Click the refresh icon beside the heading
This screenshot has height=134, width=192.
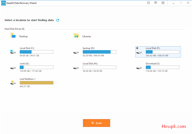(x=58, y=20)
